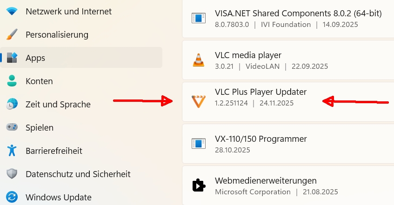
Task: Click the Windows Update sync arrows icon
Action: 12,197
